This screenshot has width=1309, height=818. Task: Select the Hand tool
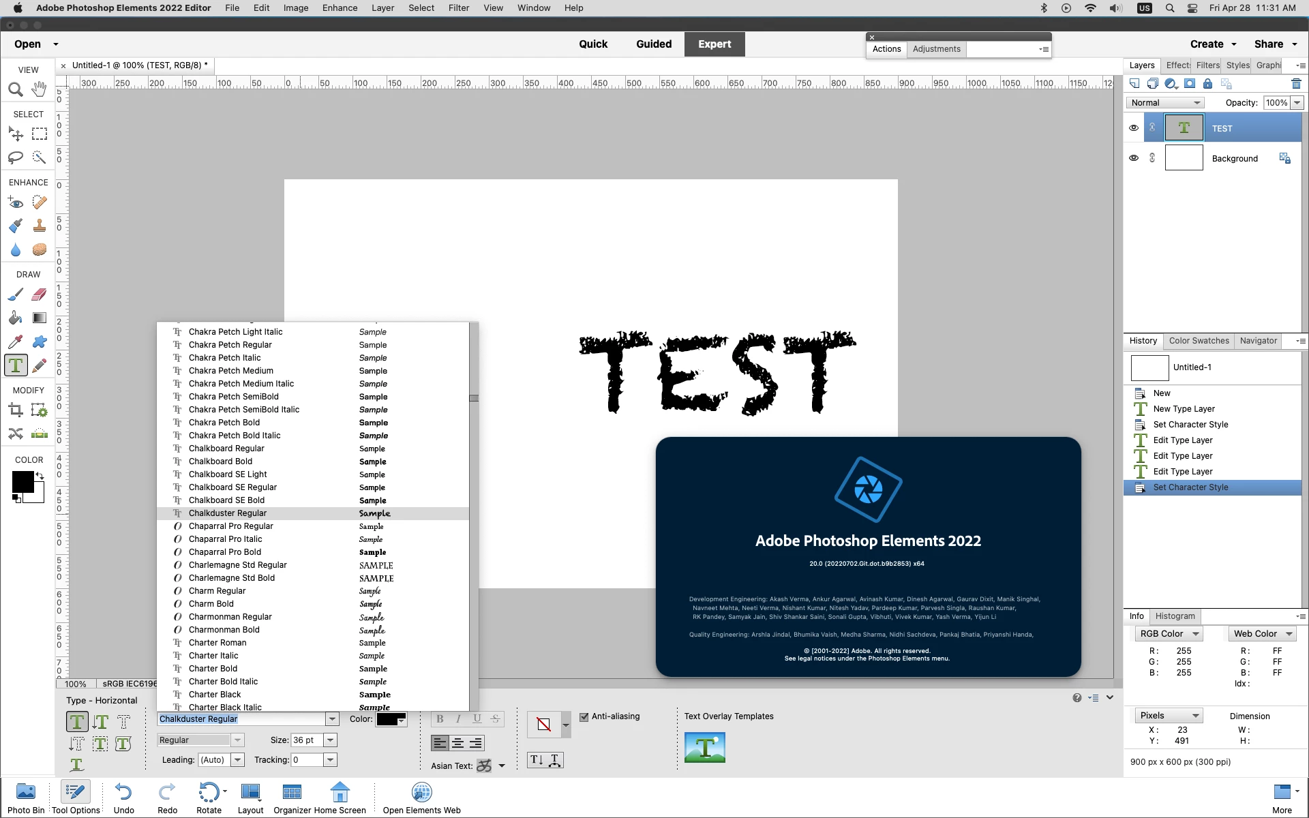click(40, 89)
